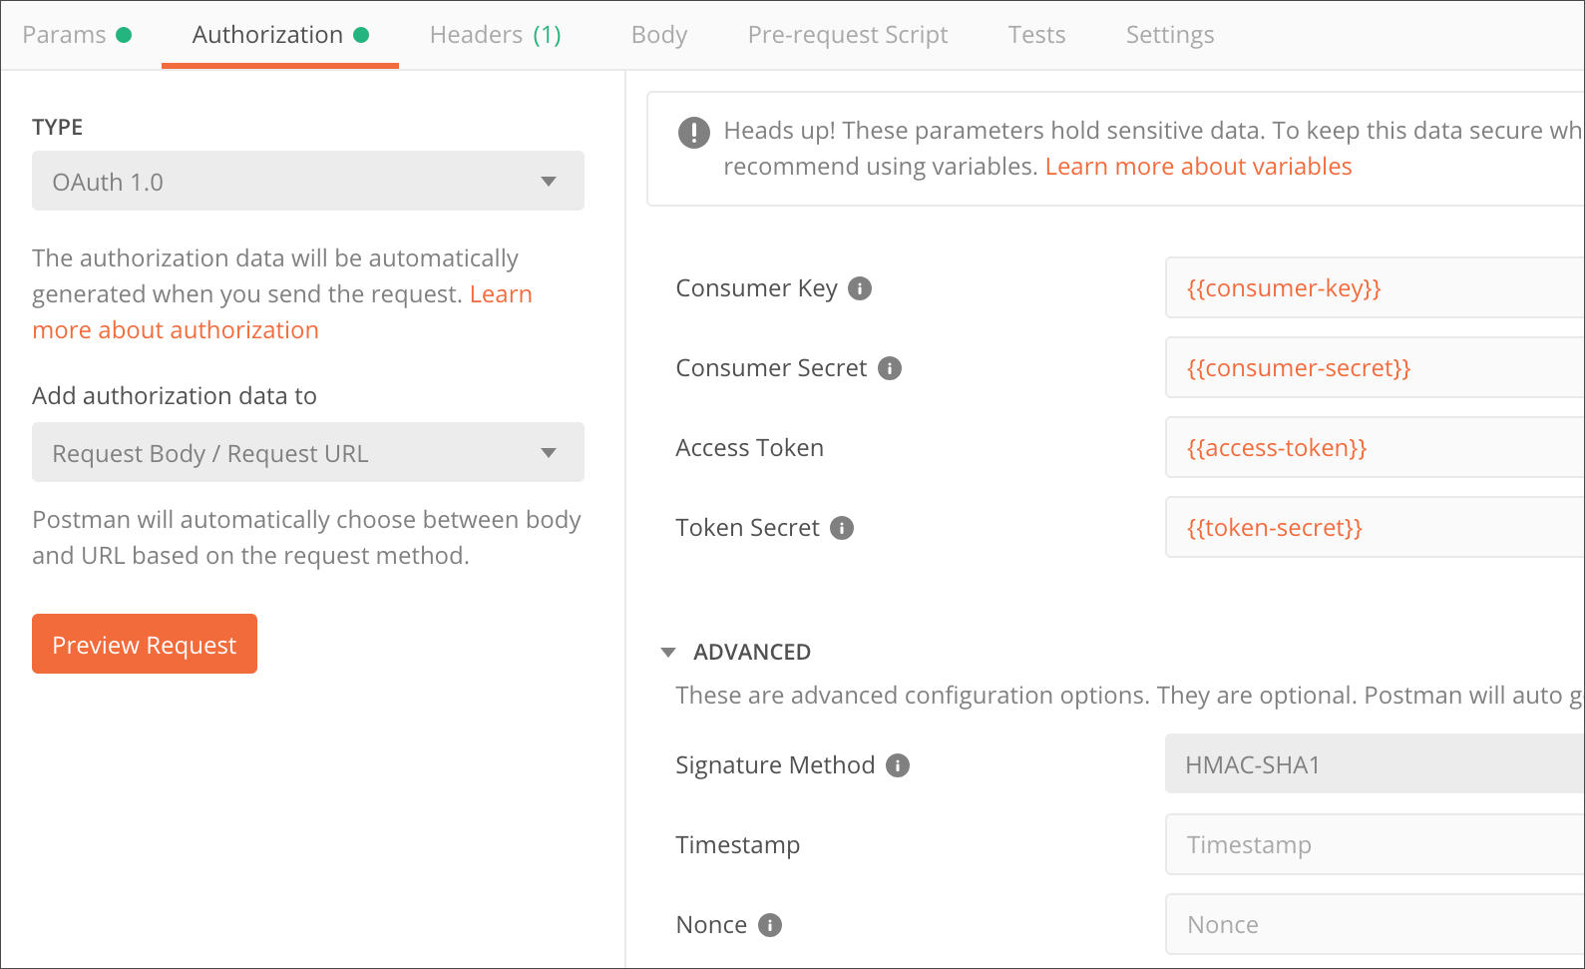This screenshot has width=1585, height=969.
Task: Click the Access Token input field
Action: (1375, 447)
